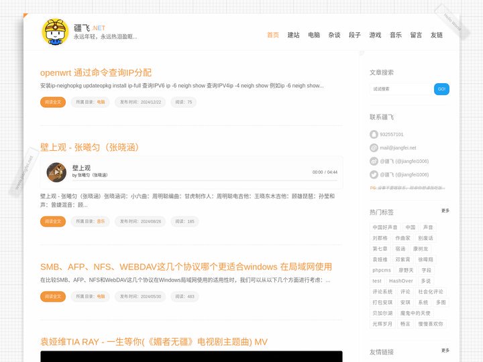The width and height of the screenshot is (483, 362).
Task: Open the SMB、AFP、NFS、WEBDAV article title
Action: pos(186,267)
